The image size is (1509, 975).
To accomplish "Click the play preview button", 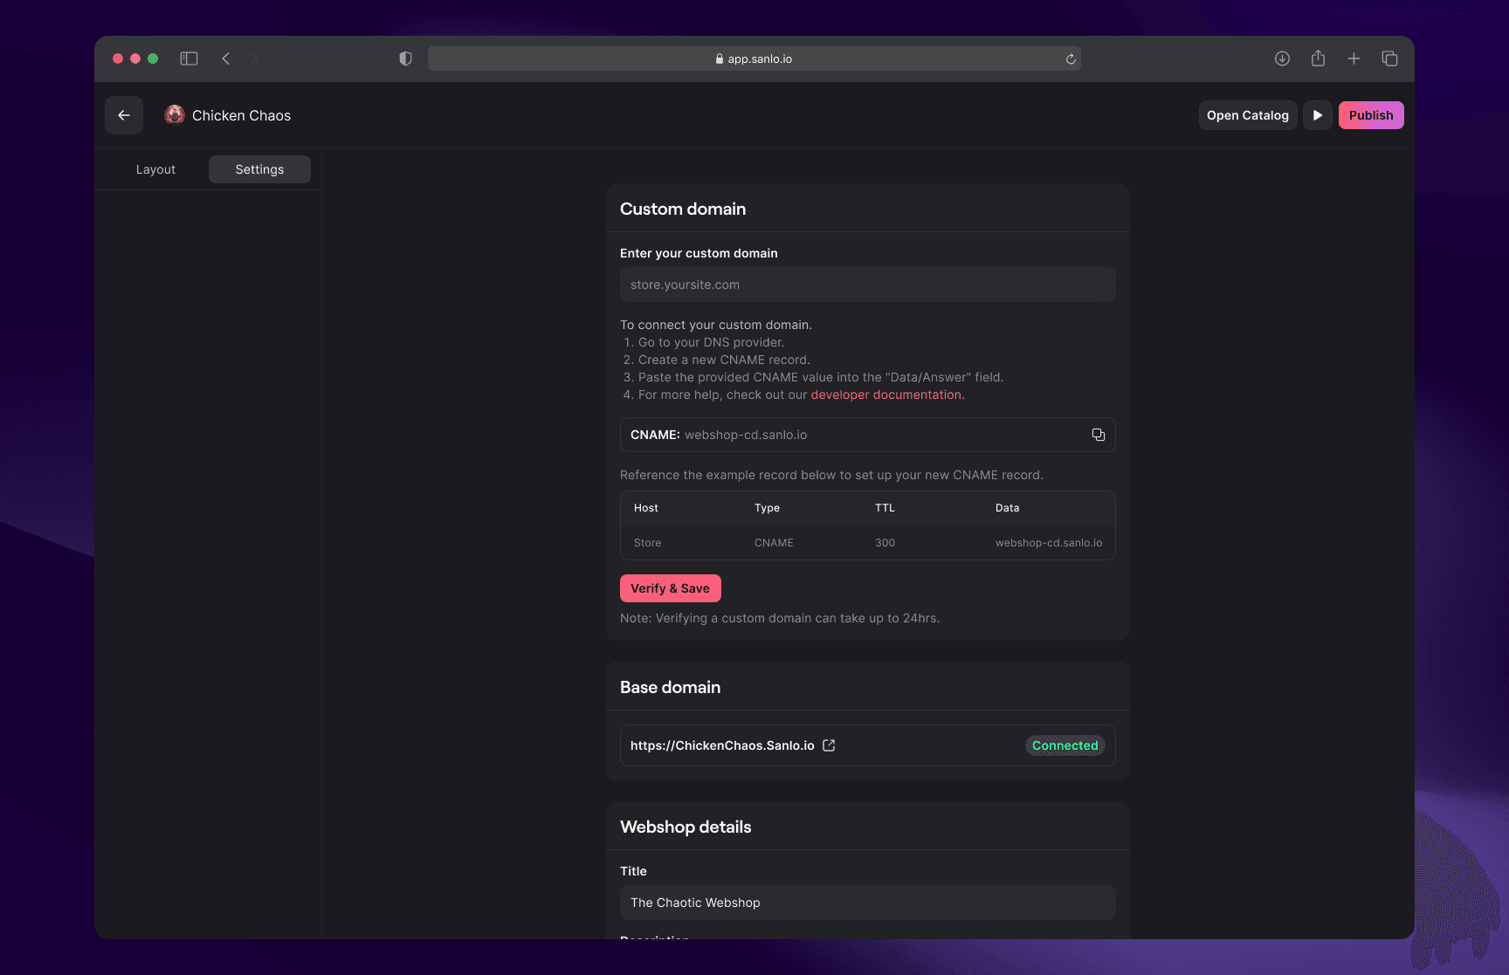I will [x=1318, y=115].
